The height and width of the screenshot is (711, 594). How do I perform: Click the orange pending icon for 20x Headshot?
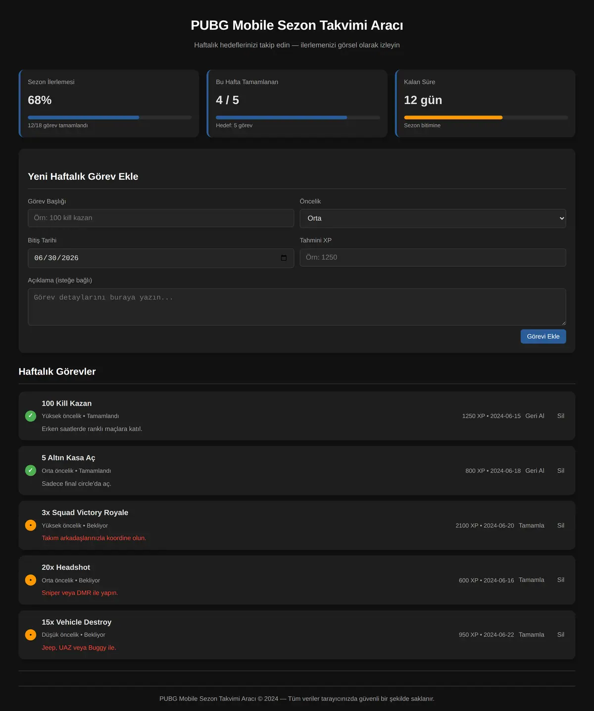31,580
